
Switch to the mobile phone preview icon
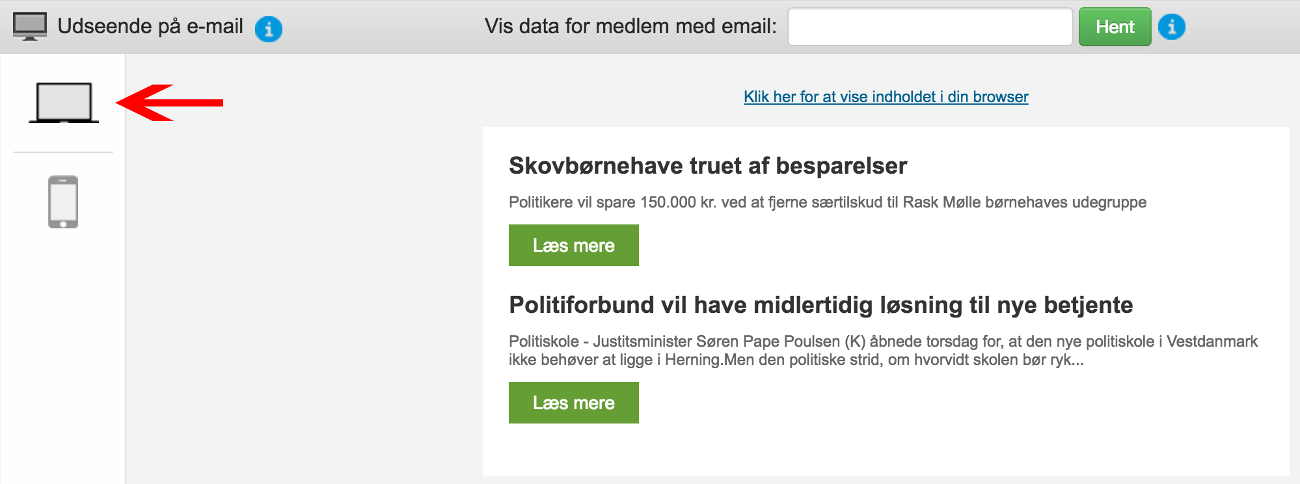tap(63, 202)
